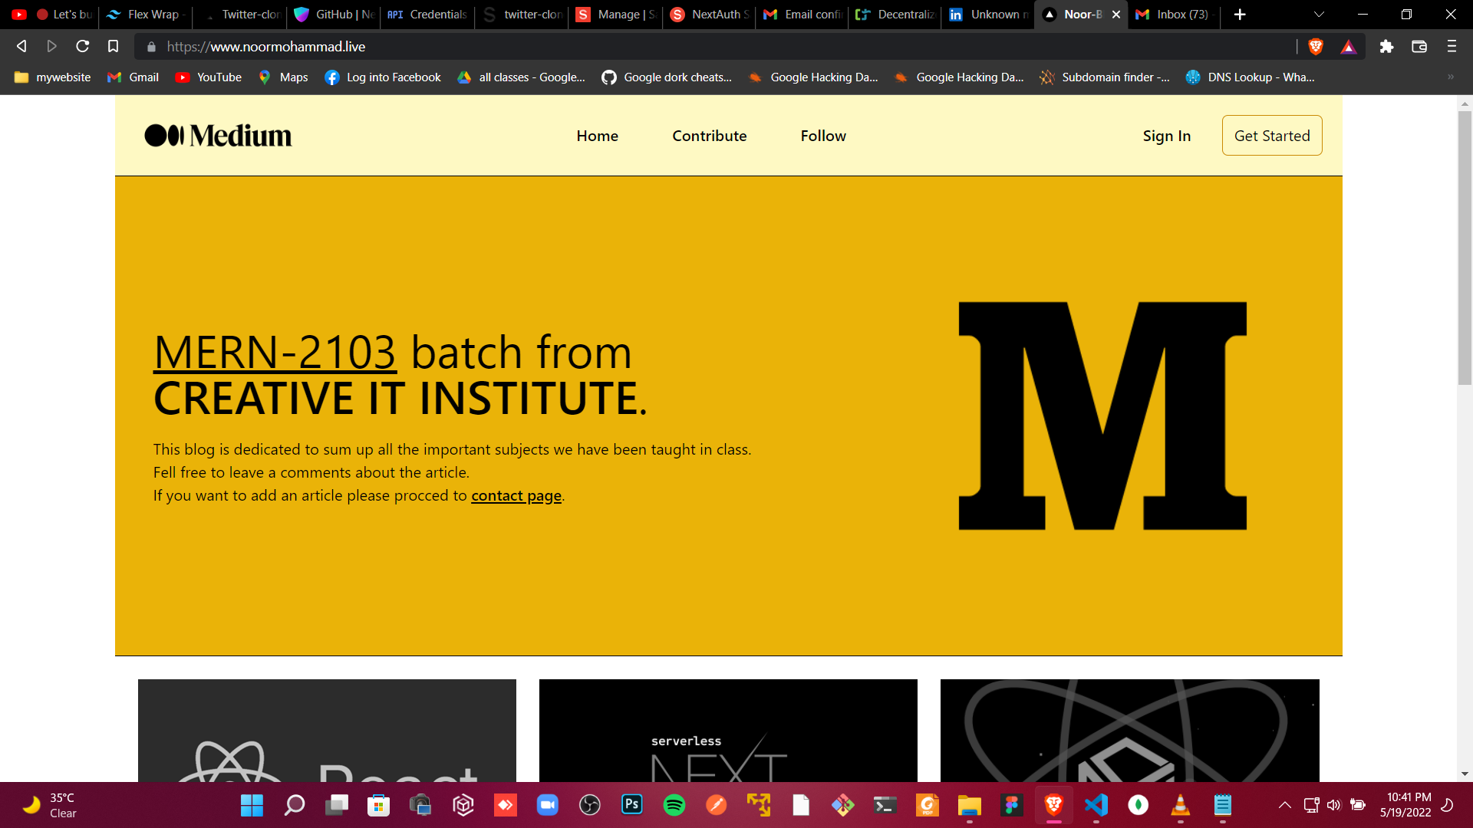Open Brave Shields lion icon

click(1316, 47)
